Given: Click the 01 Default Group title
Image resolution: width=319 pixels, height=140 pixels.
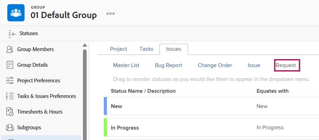Looking at the screenshot, I should pyautogui.click(x=64, y=15).
